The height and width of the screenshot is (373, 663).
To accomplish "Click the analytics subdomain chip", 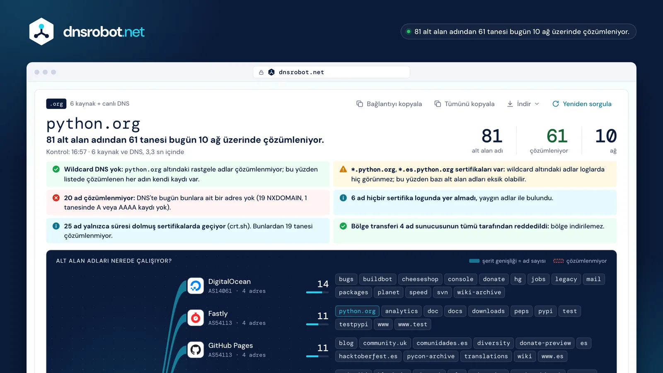I will pos(402,311).
